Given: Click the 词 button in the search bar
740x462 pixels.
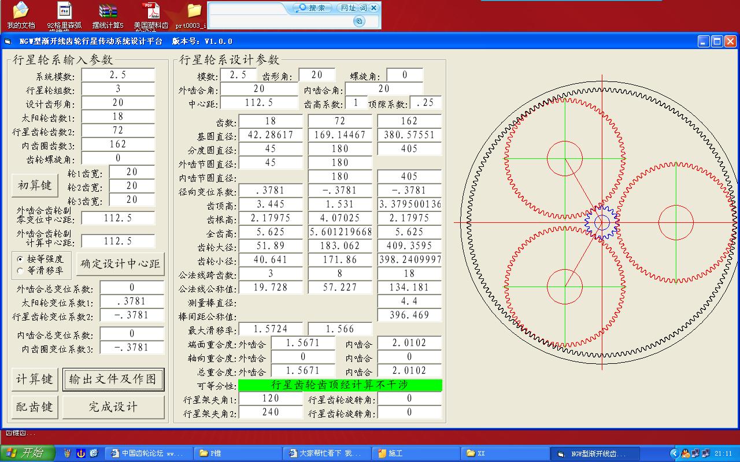Looking at the screenshot, I should coord(363,8).
